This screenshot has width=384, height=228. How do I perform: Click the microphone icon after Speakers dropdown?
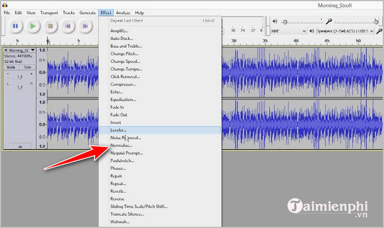pyautogui.click(x=379, y=31)
